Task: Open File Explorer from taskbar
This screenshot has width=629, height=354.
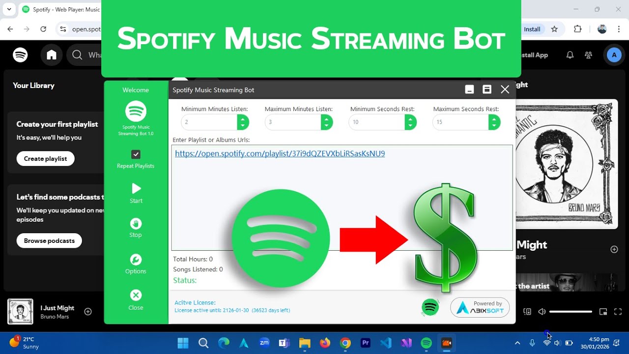Action: (305, 343)
